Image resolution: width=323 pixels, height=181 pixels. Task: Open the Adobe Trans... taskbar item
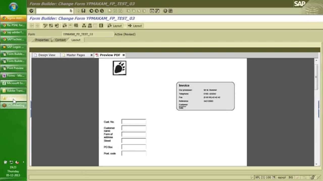point(13,90)
